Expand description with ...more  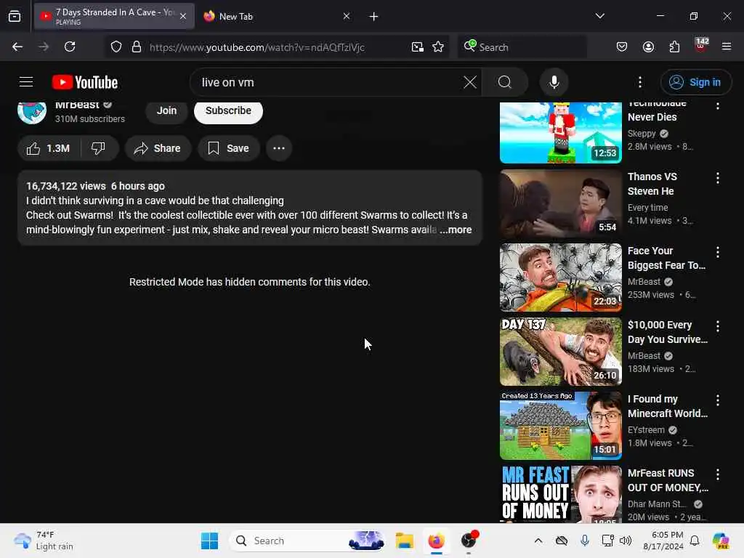point(456,230)
